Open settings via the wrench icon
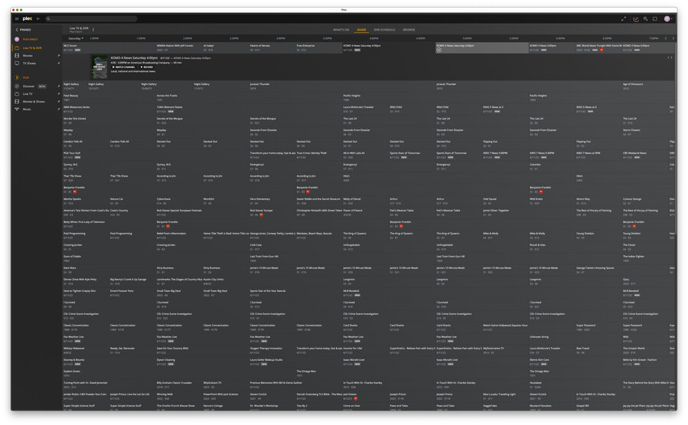 pos(645,19)
